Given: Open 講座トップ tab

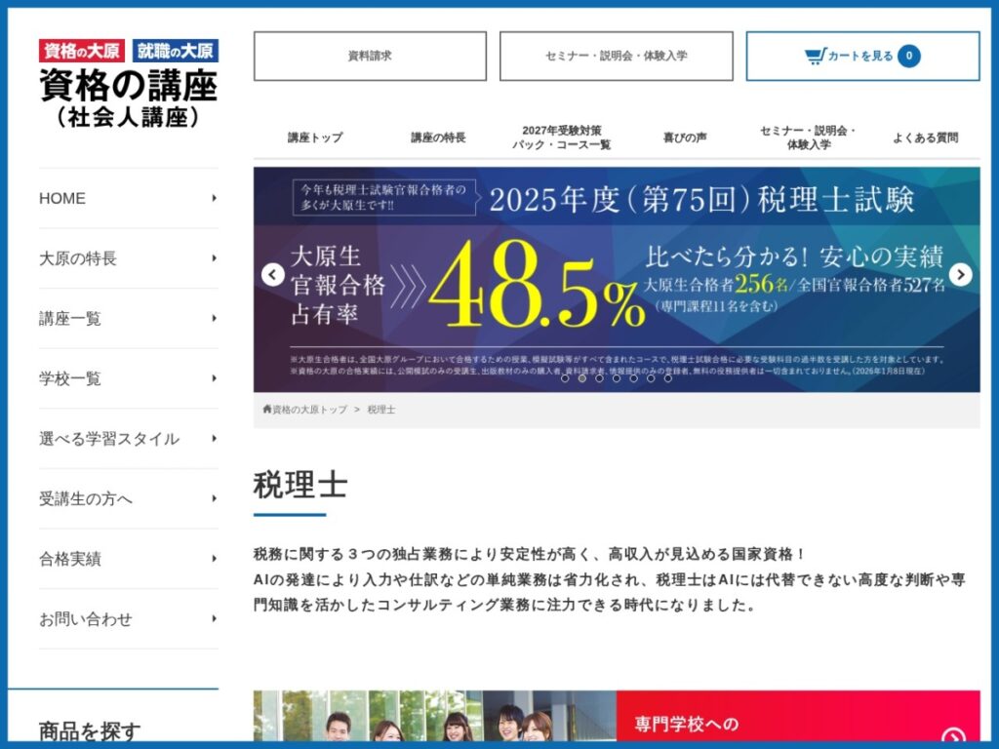Looking at the screenshot, I should 315,138.
